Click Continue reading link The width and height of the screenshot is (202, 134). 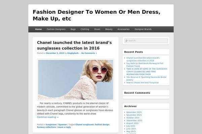pos(48,117)
